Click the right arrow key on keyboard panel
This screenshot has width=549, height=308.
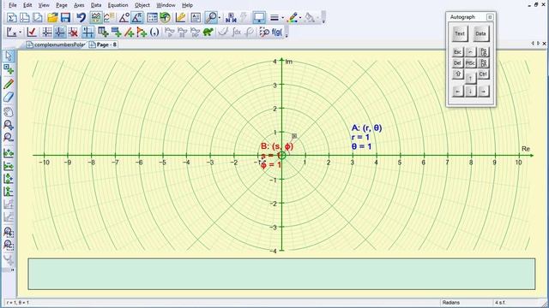pos(484,92)
